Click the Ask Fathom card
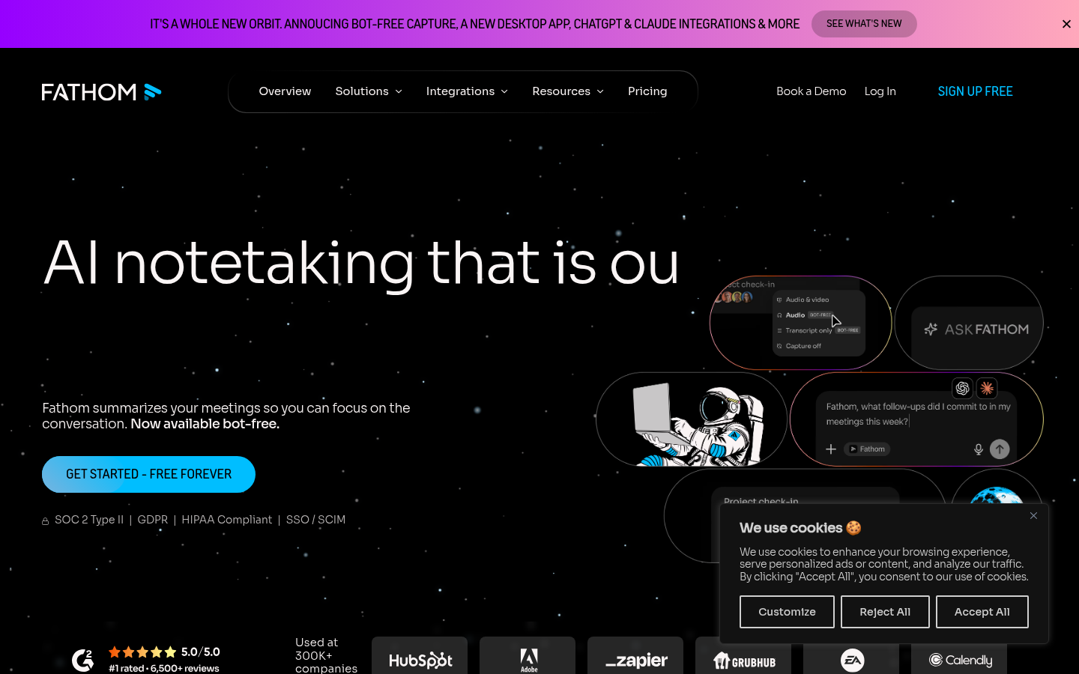Viewport: 1079px width, 674px height. point(969,323)
